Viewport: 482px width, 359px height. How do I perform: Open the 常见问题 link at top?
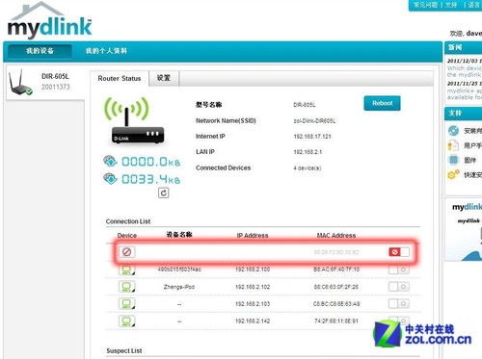tap(425, 5)
